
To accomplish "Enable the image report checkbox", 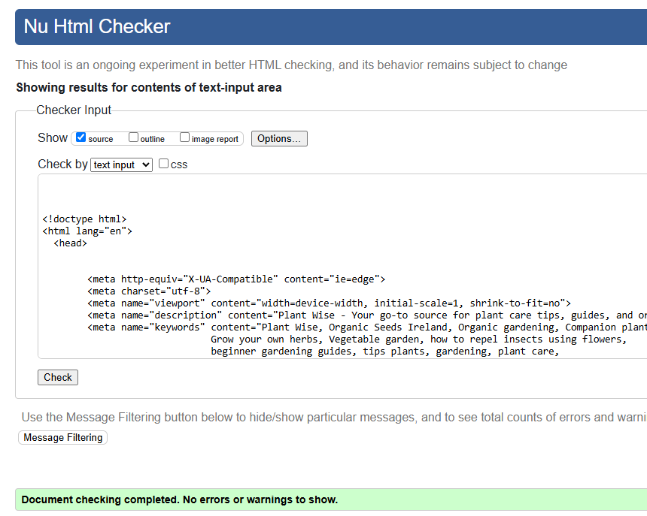I will tap(184, 137).
